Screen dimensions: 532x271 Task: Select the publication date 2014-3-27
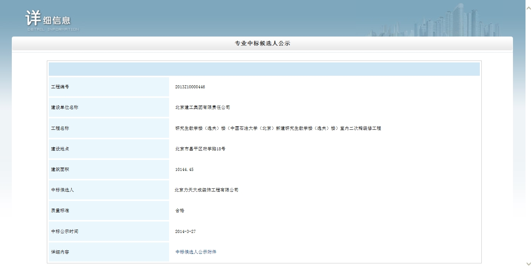185,231
